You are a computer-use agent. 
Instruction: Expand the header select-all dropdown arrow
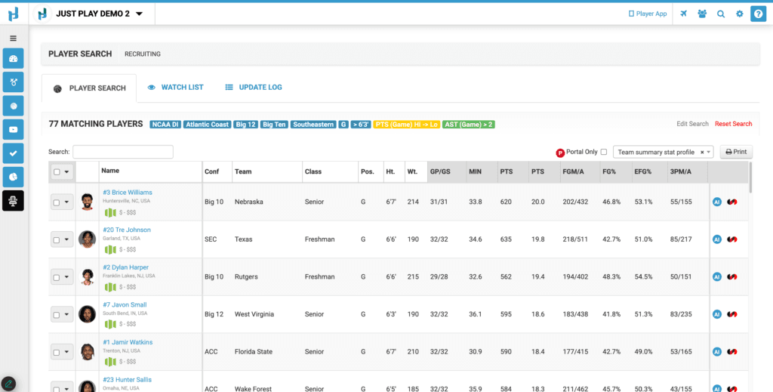[x=67, y=172]
